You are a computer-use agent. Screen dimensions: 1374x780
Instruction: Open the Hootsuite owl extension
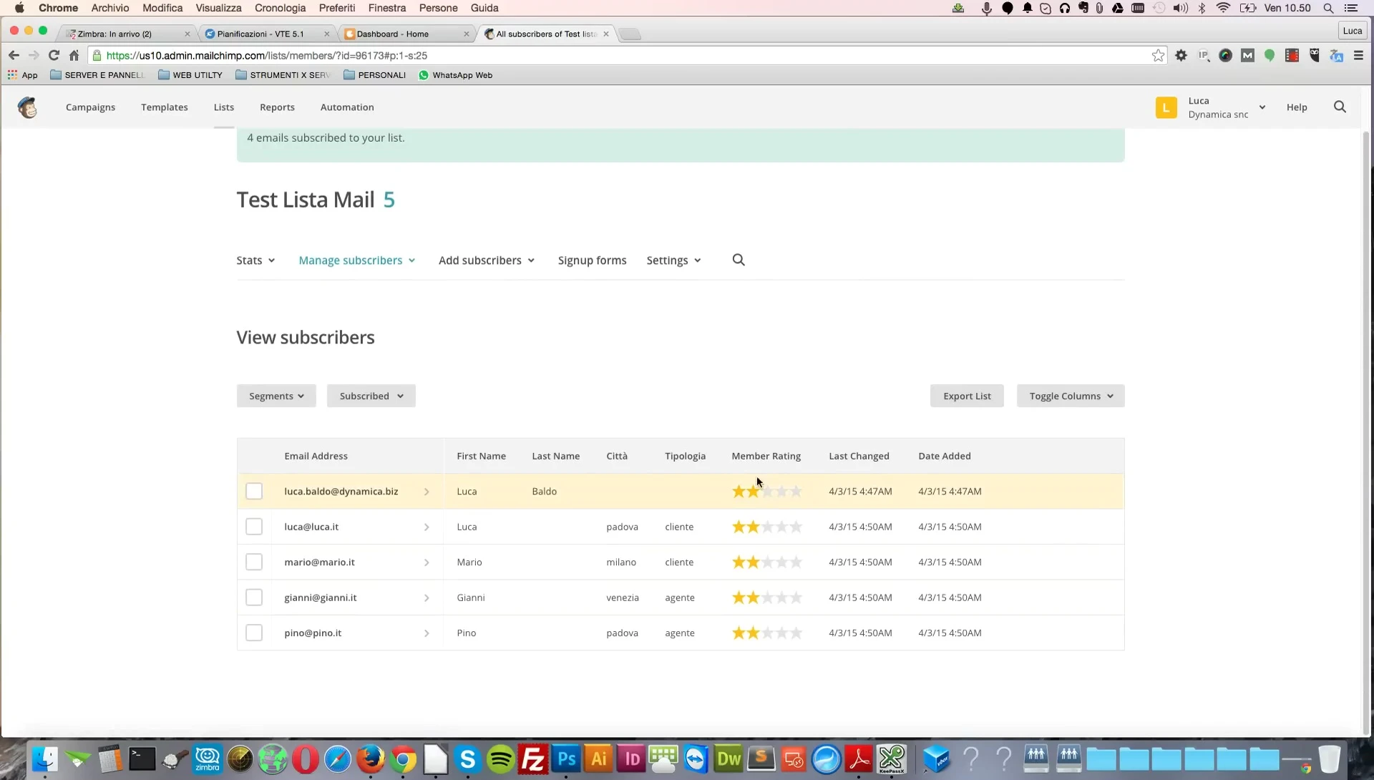[1315, 55]
